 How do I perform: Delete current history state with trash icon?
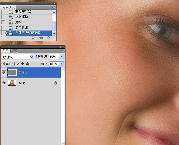(48, 38)
